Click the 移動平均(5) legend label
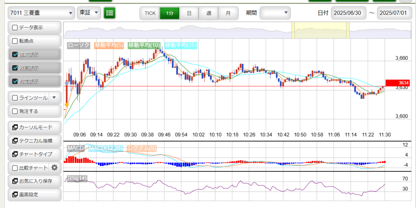This screenshot has width=416, height=208. 109,45
